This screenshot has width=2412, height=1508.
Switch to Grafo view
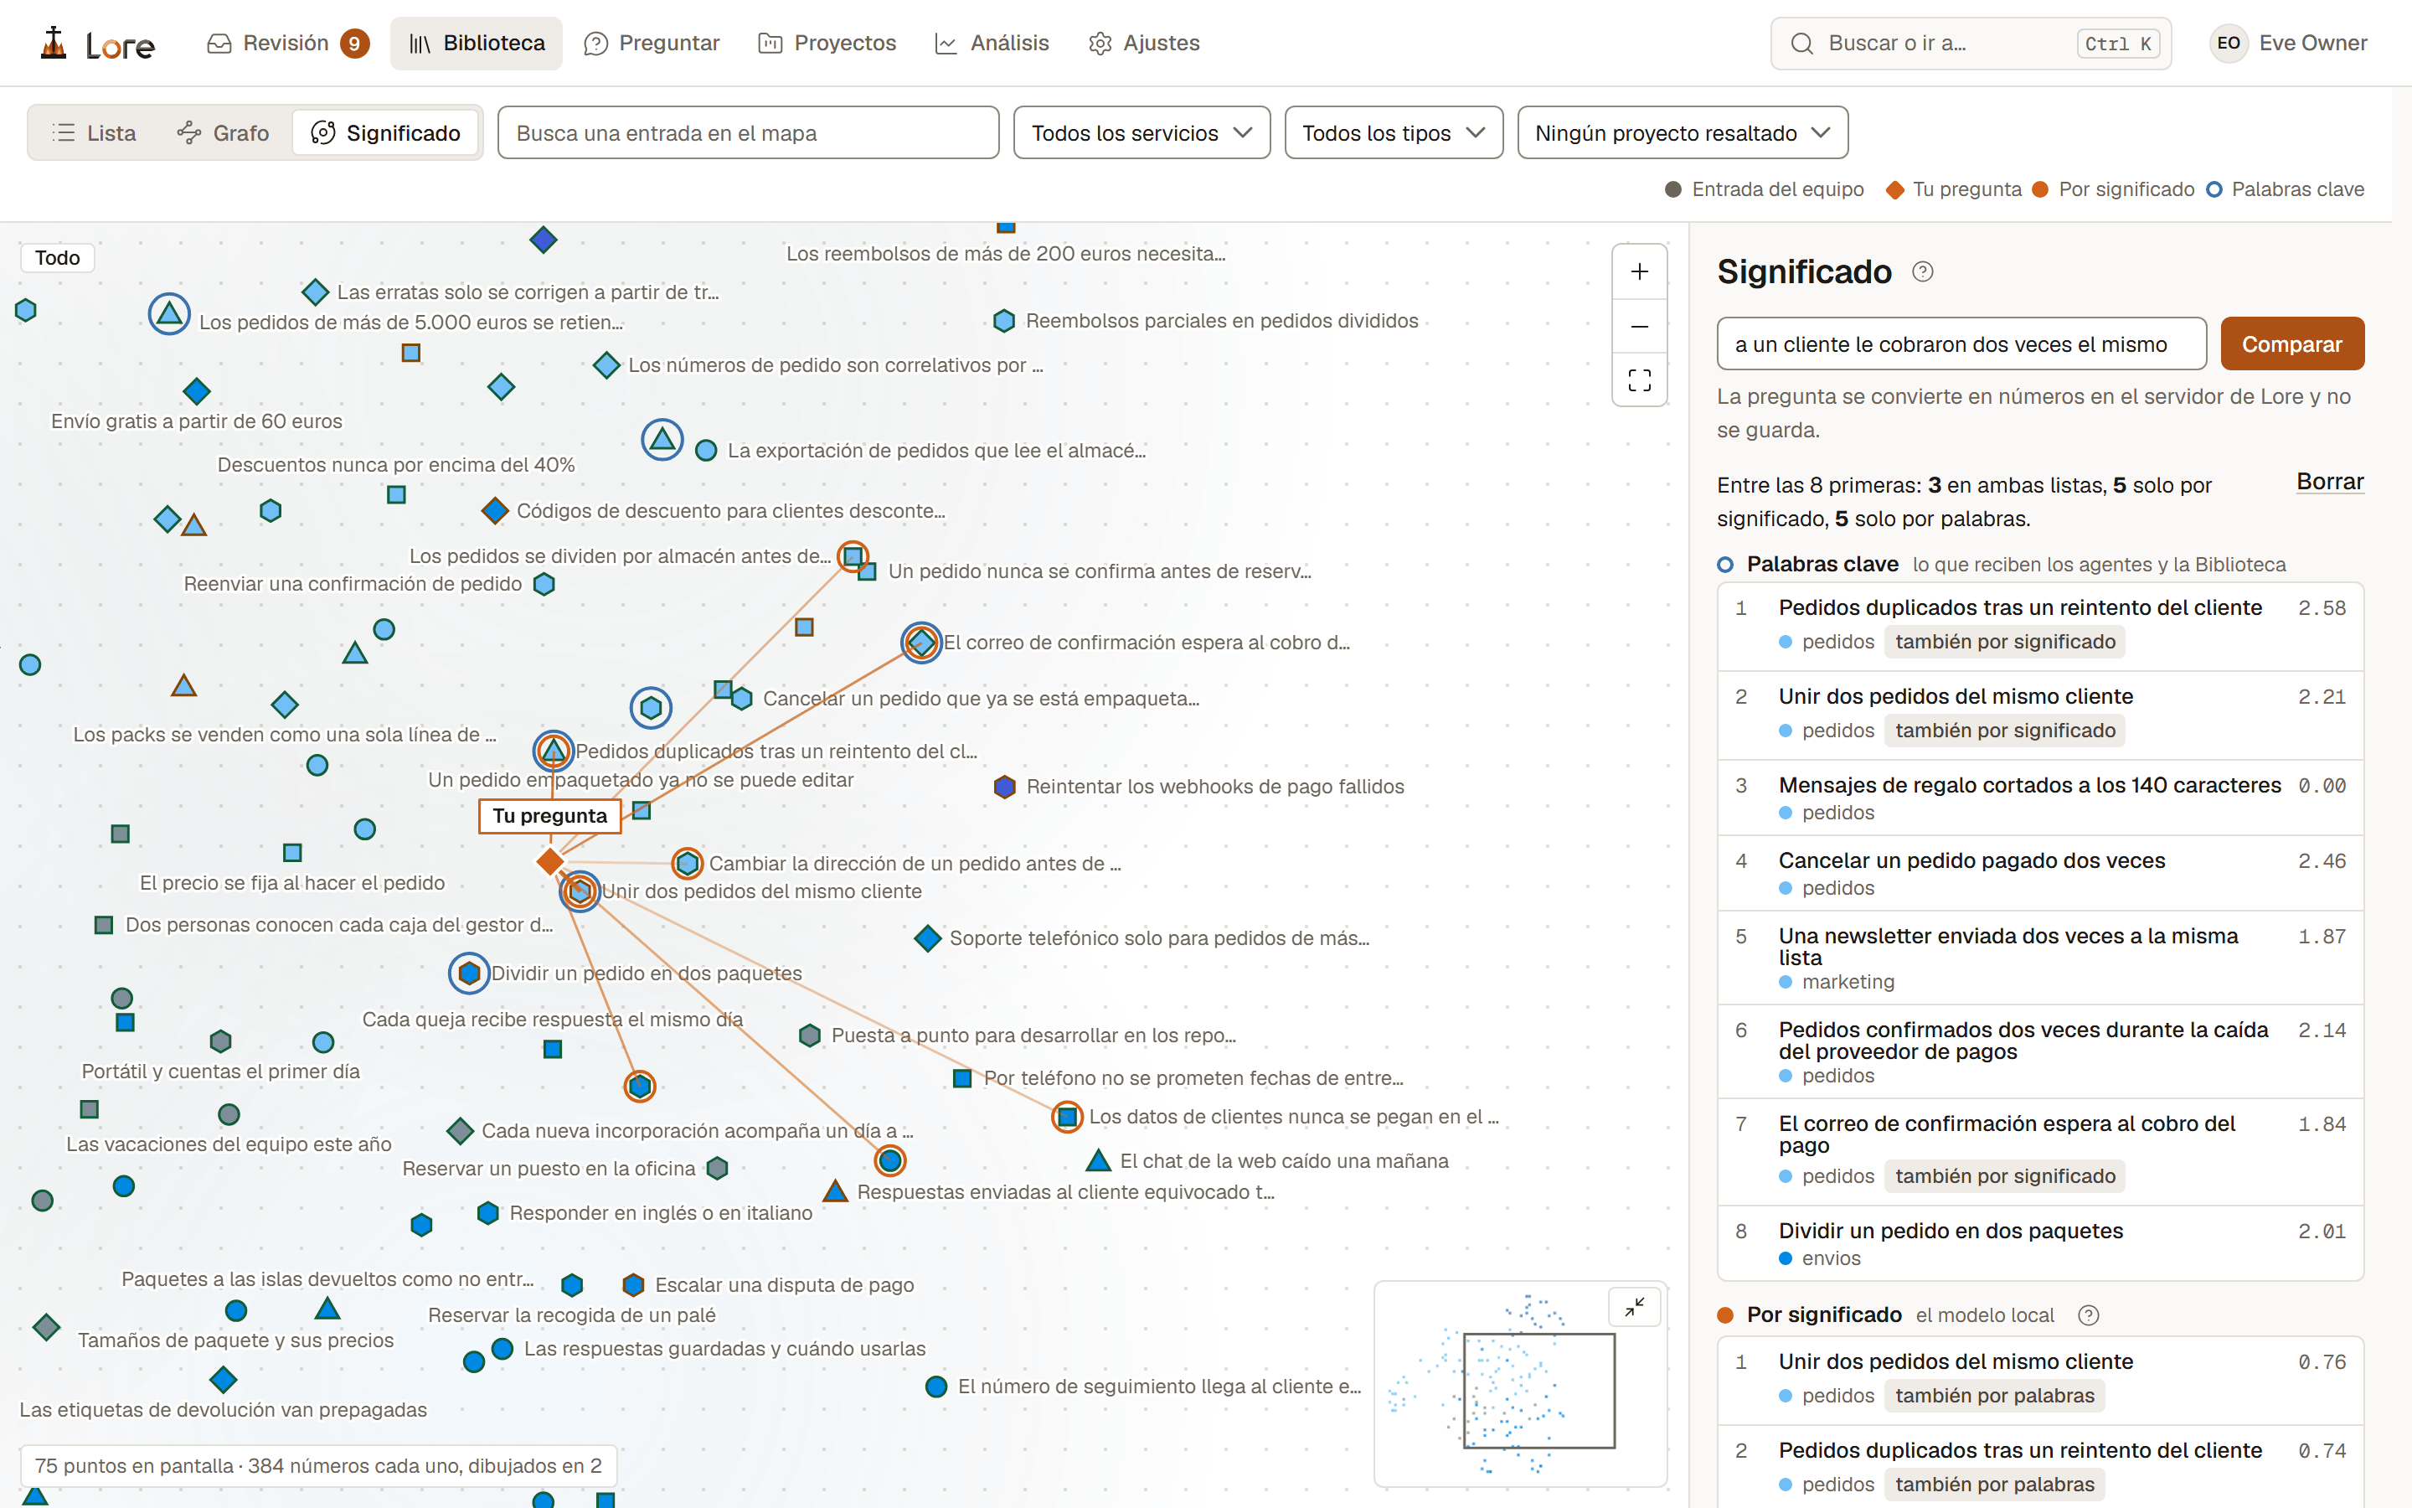tap(224, 132)
